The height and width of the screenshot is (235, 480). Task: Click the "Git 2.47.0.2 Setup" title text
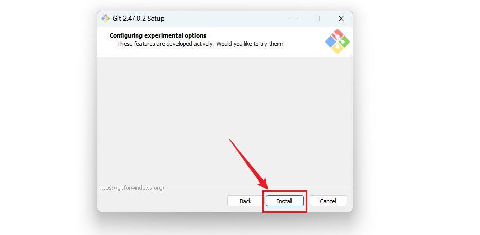pyautogui.click(x=138, y=19)
